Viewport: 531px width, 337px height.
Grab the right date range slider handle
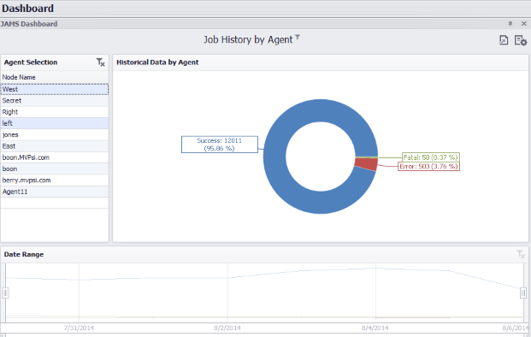(x=523, y=293)
